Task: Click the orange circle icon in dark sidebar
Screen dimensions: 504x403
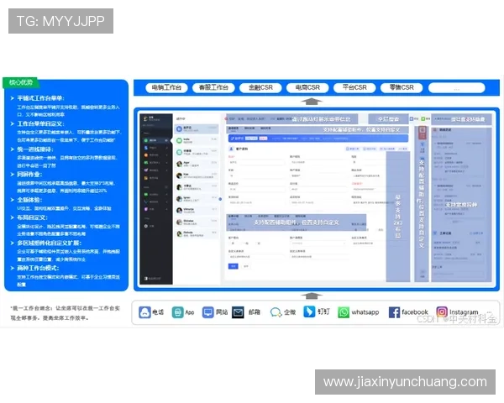Action: click(146, 154)
